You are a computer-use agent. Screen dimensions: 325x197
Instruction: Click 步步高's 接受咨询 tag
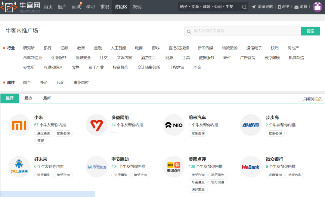click(x=275, y=133)
